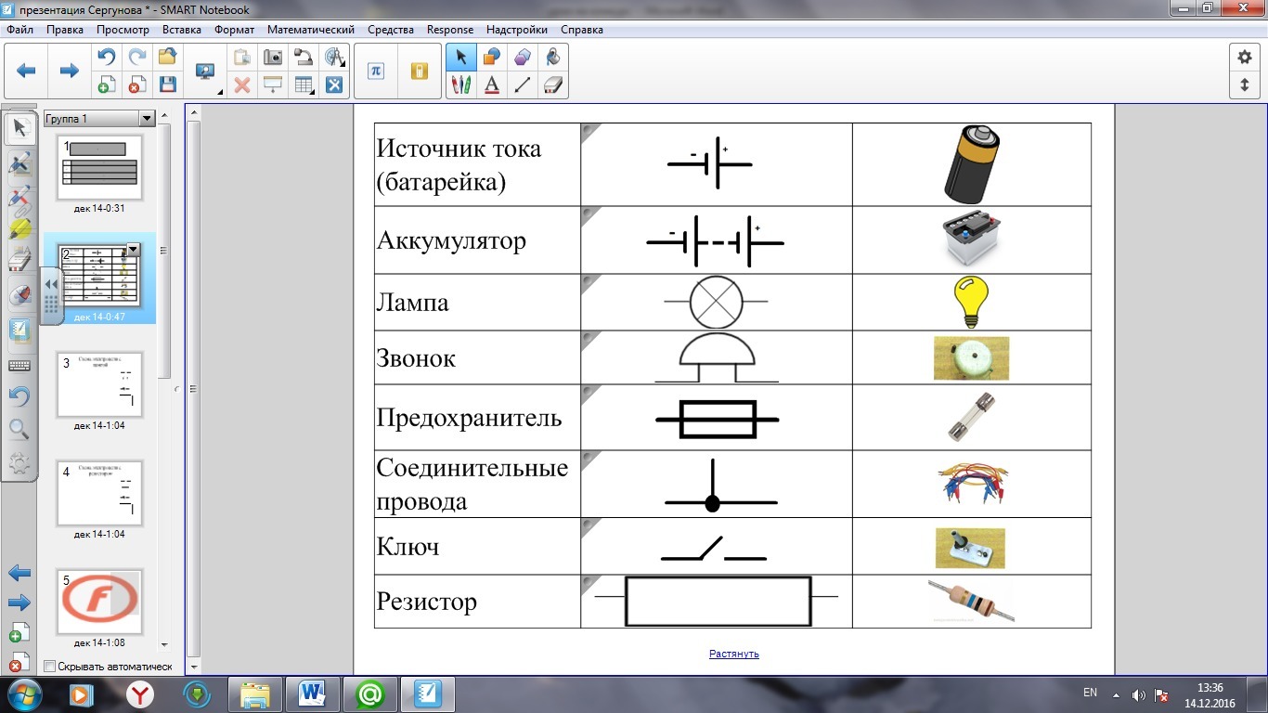This screenshot has width=1268, height=713.
Task: Choose the Text tool with letter A
Action: (x=492, y=85)
